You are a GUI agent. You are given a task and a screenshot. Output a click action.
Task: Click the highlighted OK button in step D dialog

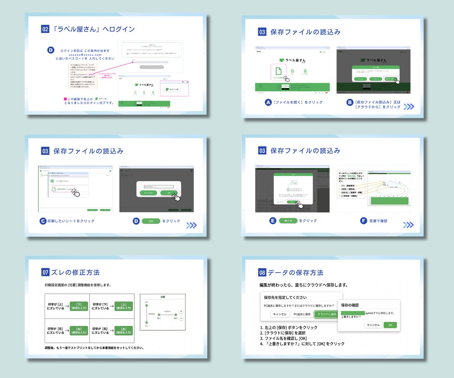(169, 193)
